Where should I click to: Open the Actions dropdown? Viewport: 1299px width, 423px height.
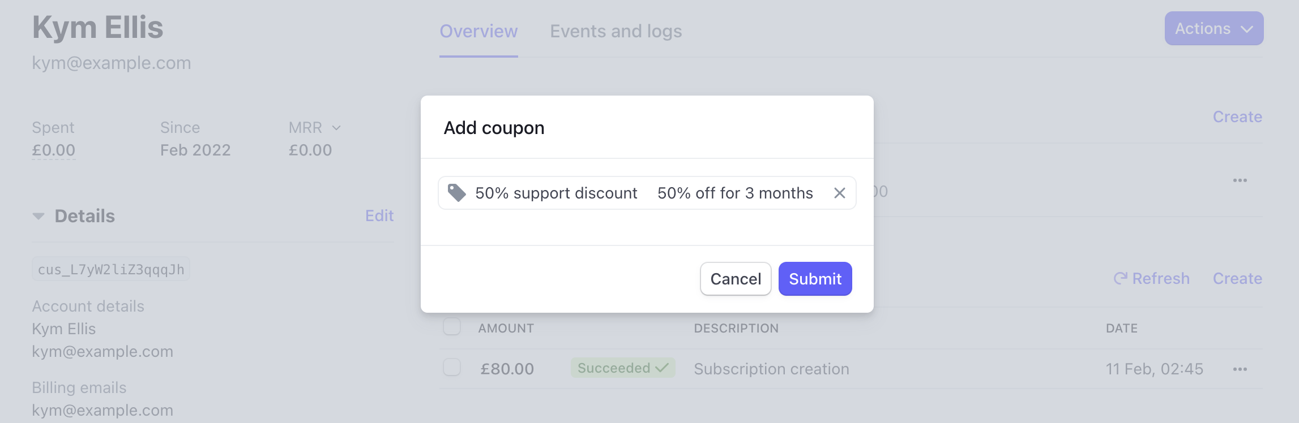[1213, 28]
